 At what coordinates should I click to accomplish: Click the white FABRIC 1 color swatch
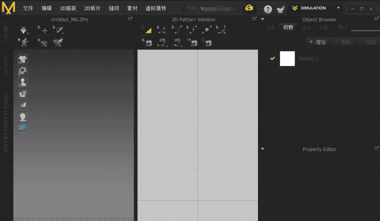click(x=287, y=58)
